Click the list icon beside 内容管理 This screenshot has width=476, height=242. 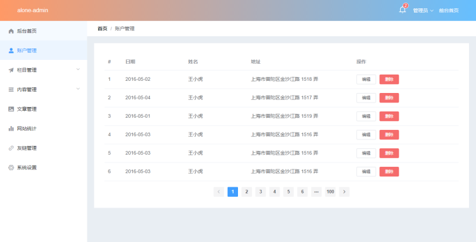[11, 90]
